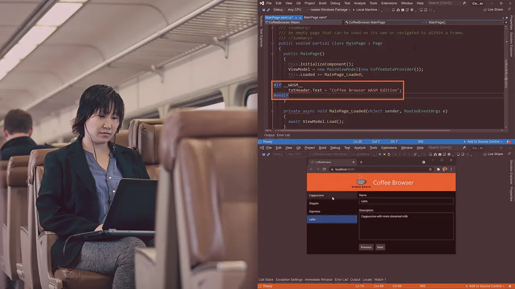Viewport: 515px width, 289px height.
Task: Open the Debug menu in lower Visual Studio
Action: pyautogui.click(x=335, y=148)
